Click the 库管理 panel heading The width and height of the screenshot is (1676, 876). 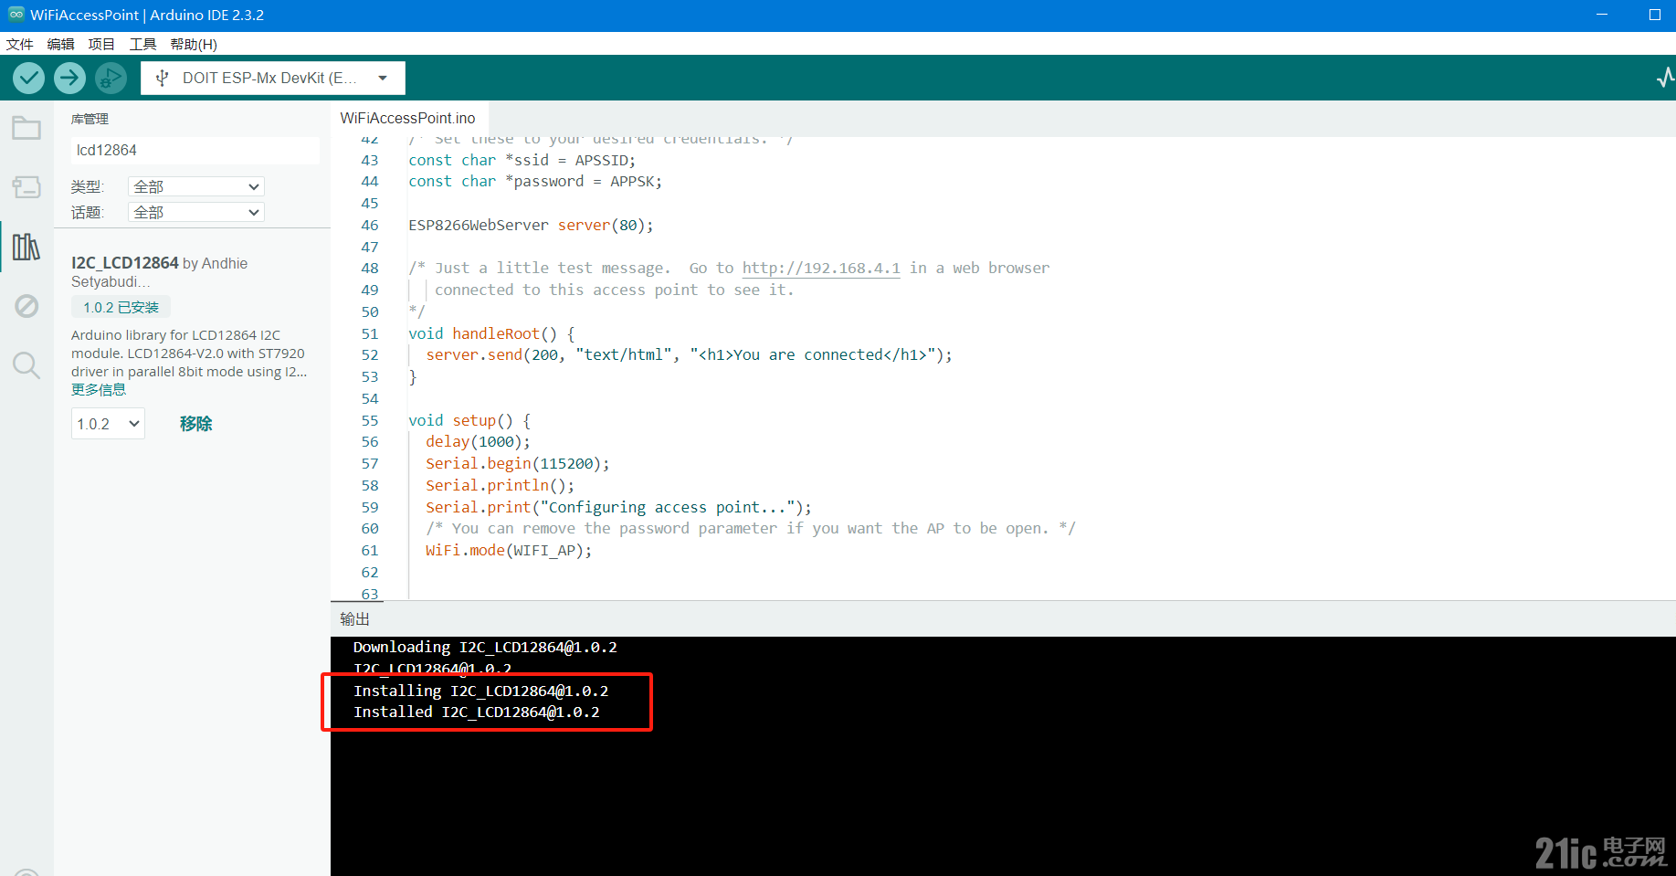pyautogui.click(x=90, y=119)
